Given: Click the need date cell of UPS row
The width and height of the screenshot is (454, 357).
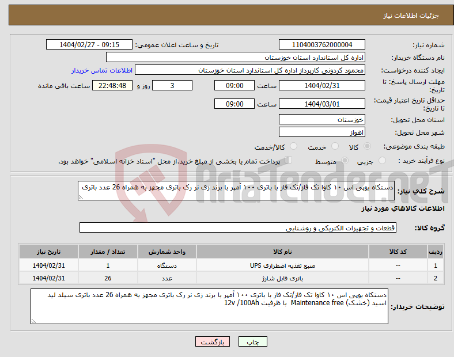Looking at the screenshot, I should click(48, 265).
